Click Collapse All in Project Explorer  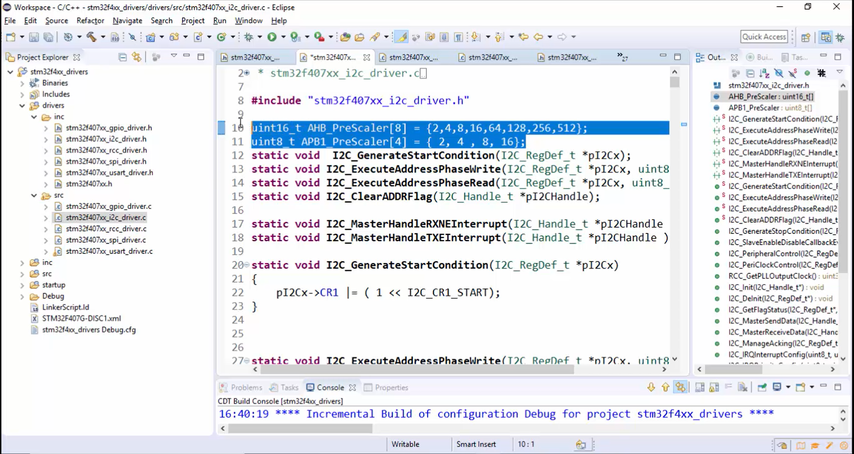click(x=122, y=57)
